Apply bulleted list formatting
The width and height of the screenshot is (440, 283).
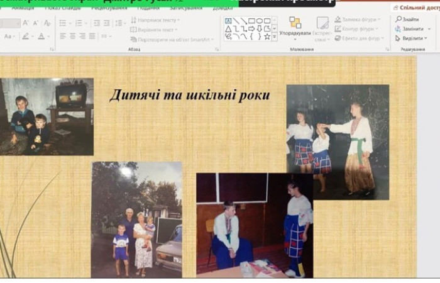click(x=63, y=23)
